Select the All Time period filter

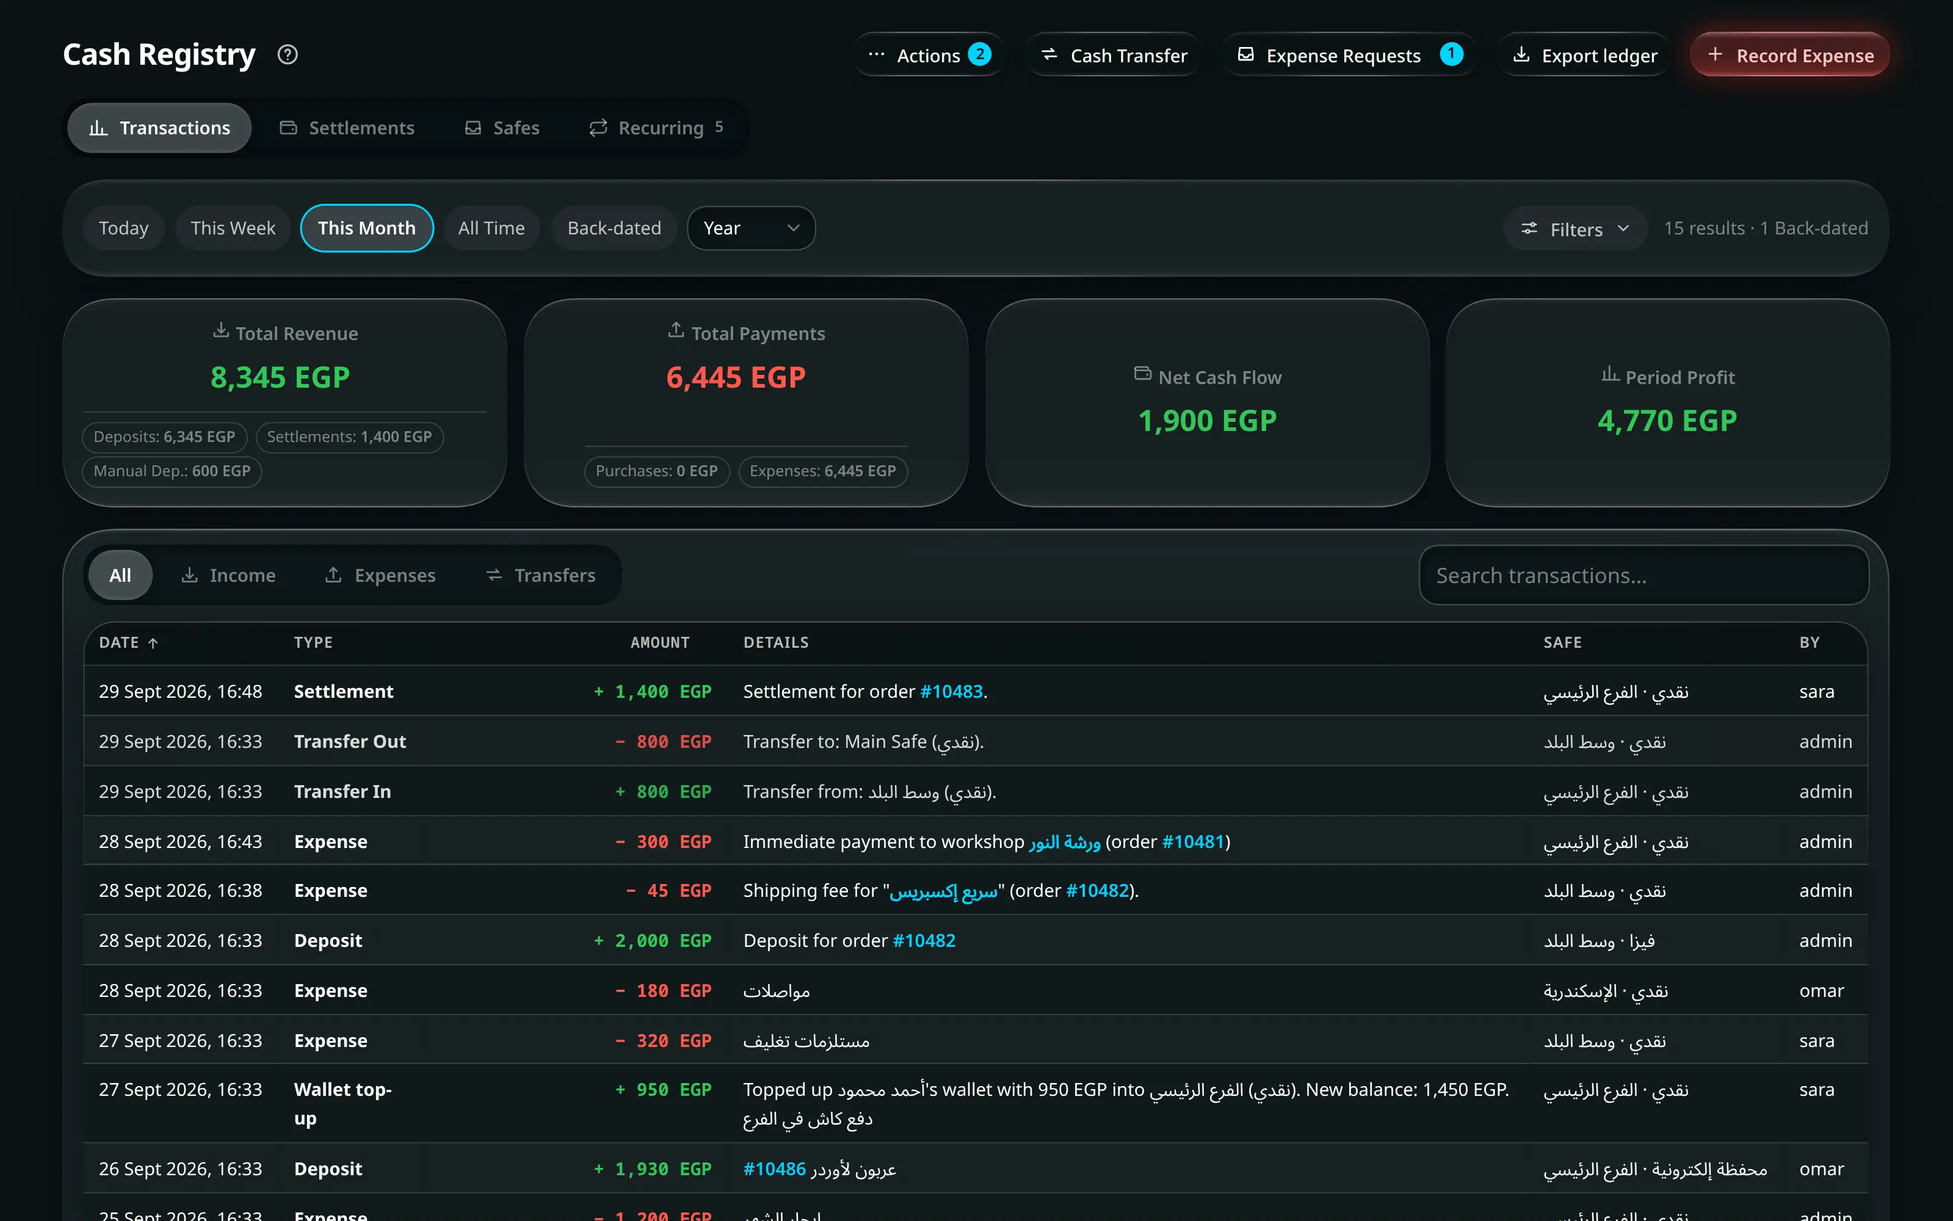[491, 228]
